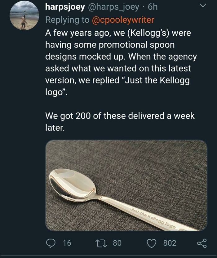Click the spoon bowl in the photo

point(73,185)
